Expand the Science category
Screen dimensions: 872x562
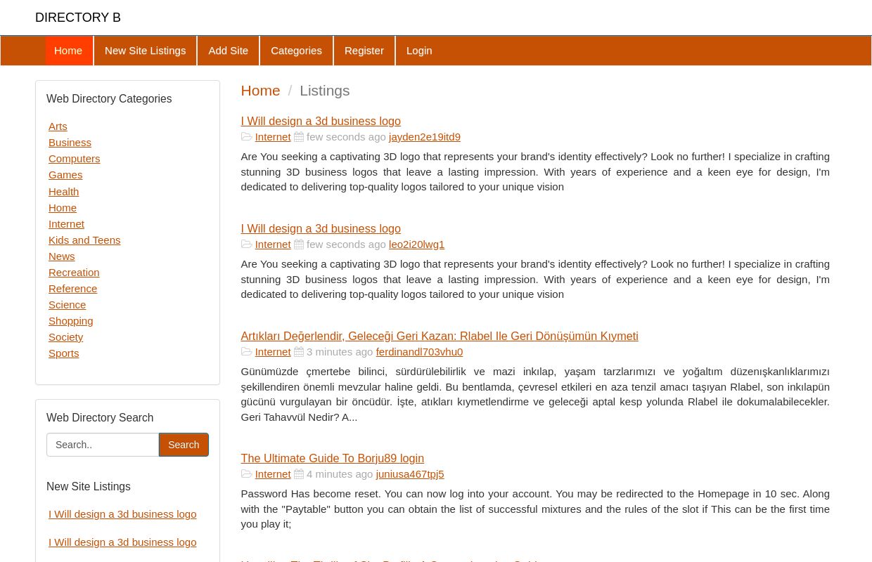coord(67,304)
